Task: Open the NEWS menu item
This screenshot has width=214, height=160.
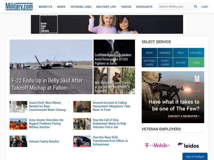Action: pos(61,7)
